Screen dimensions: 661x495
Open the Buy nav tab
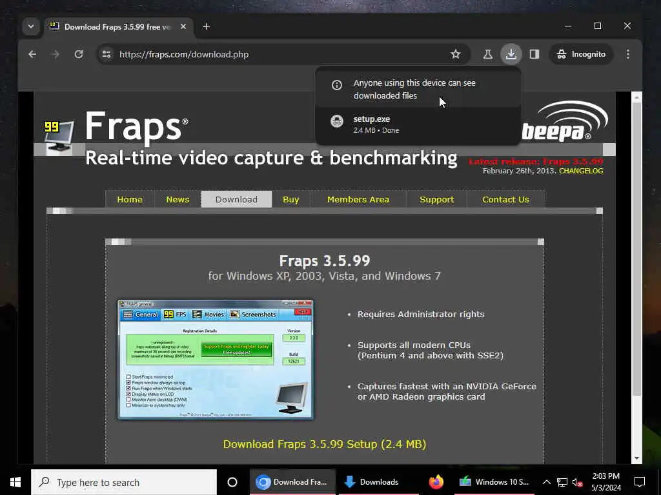pyautogui.click(x=291, y=200)
